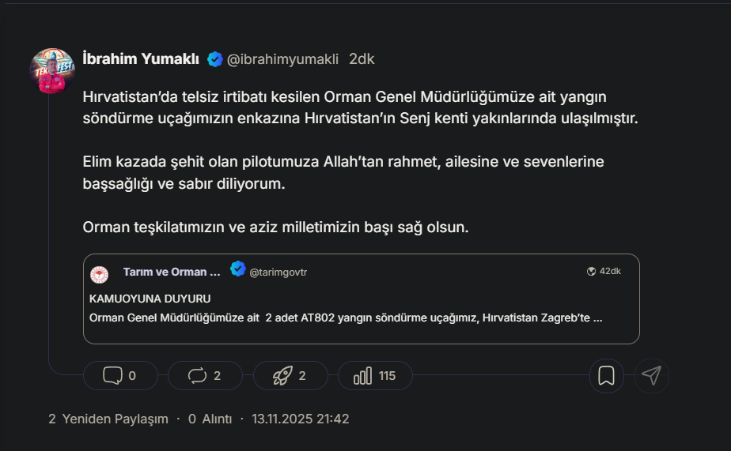
Task: Click the reply speech bubble icon
Action: pyautogui.click(x=112, y=376)
